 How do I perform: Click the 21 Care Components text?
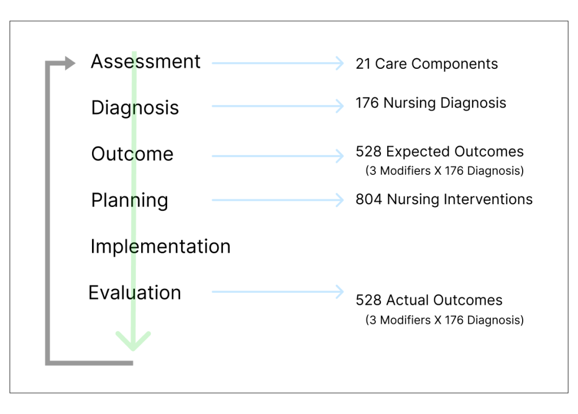click(x=427, y=64)
